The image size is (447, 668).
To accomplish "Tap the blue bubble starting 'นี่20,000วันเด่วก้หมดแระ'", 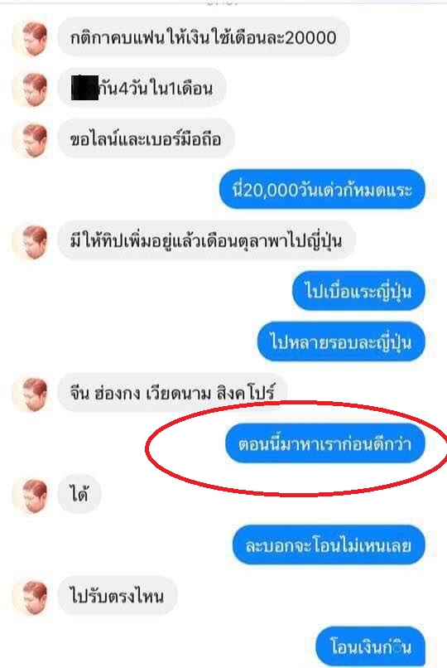I will (322, 190).
